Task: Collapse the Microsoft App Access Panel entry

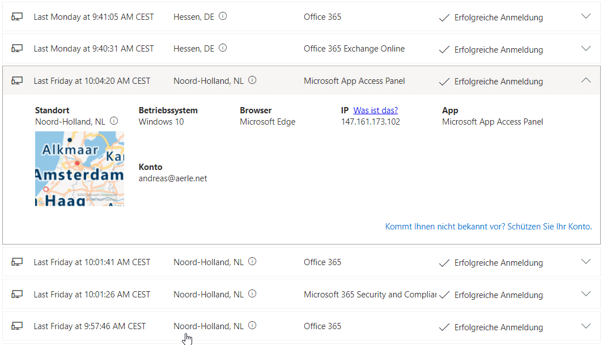Action: (x=586, y=80)
